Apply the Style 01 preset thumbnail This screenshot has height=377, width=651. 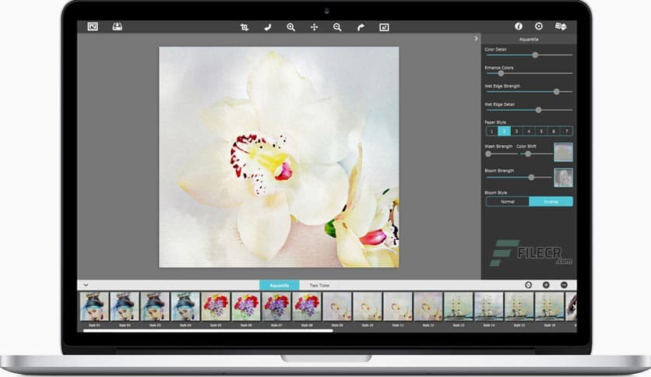94,306
